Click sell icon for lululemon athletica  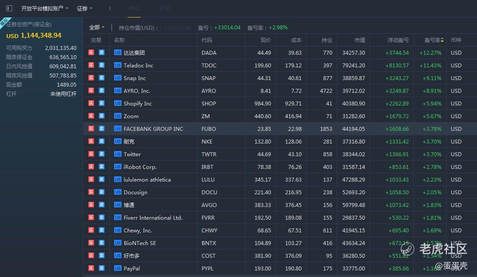101,179
